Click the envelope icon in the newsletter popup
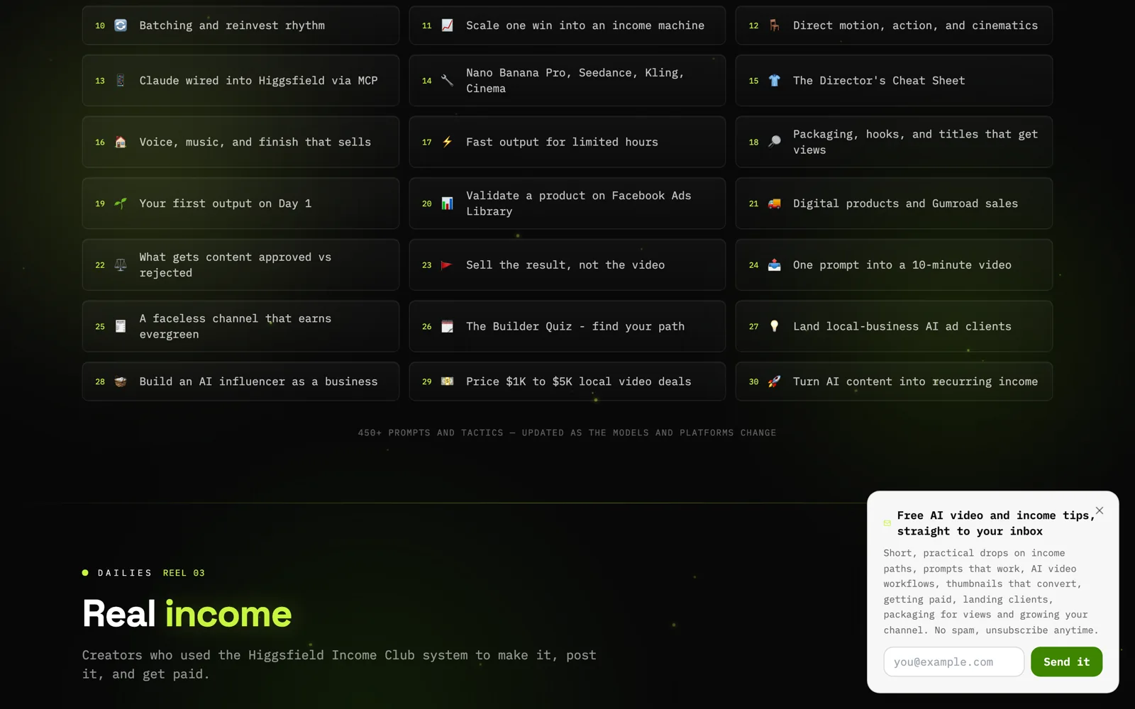1135x709 pixels. click(x=887, y=523)
